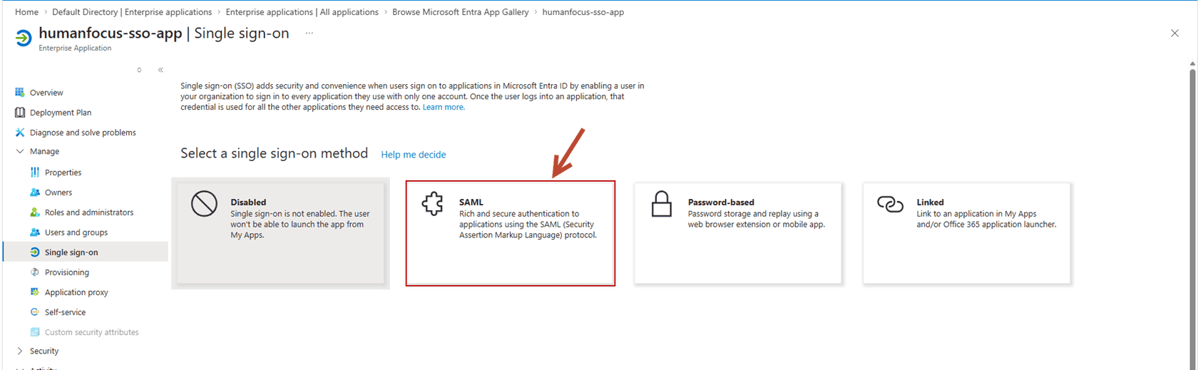Collapse the Manage section chevron
Image resolution: width=1198 pixels, height=370 pixels.
point(20,151)
